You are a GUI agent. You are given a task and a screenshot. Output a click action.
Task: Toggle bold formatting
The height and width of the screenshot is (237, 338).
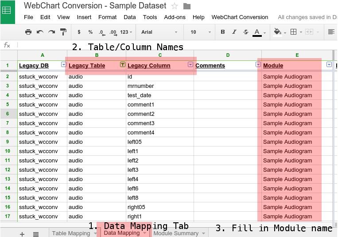pos(222,32)
